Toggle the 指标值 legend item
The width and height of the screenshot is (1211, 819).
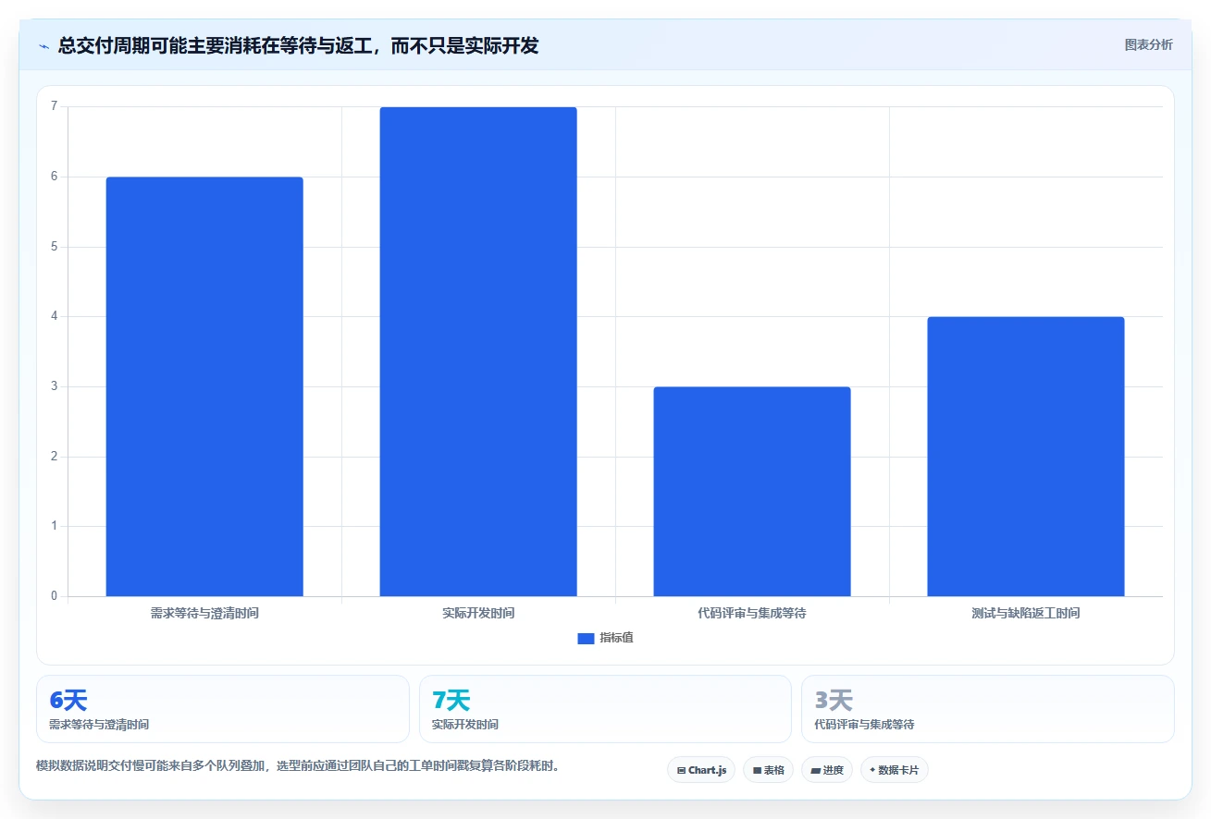coord(605,638)
